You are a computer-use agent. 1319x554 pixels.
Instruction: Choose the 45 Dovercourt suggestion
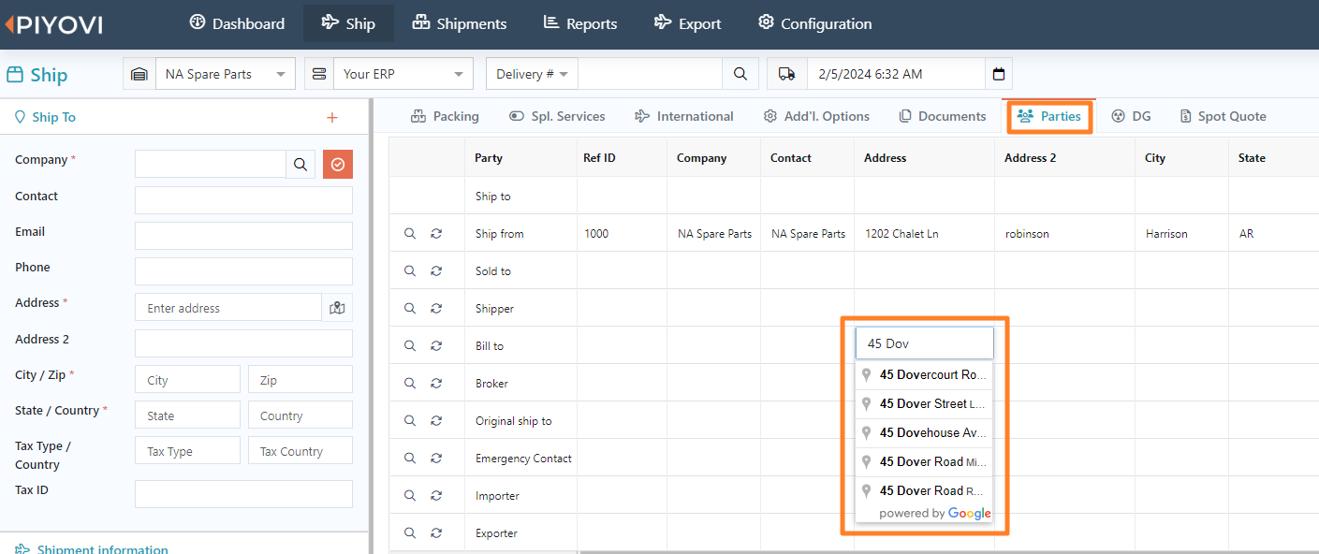pos(924,374)
